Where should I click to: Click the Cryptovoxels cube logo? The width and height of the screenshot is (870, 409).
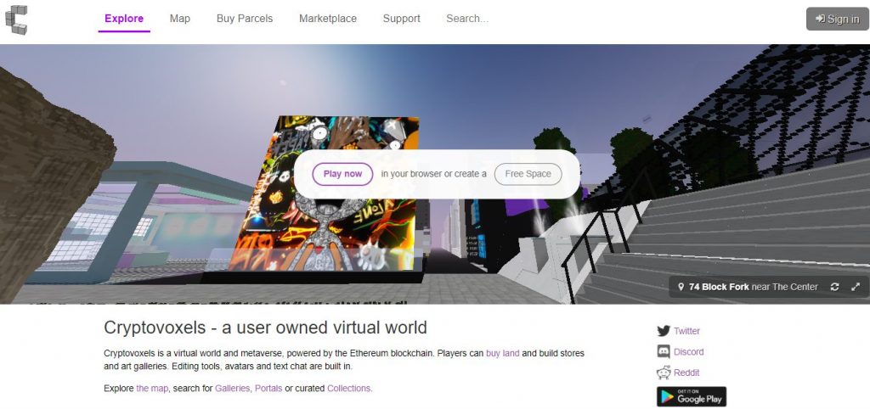pos(17,20)
